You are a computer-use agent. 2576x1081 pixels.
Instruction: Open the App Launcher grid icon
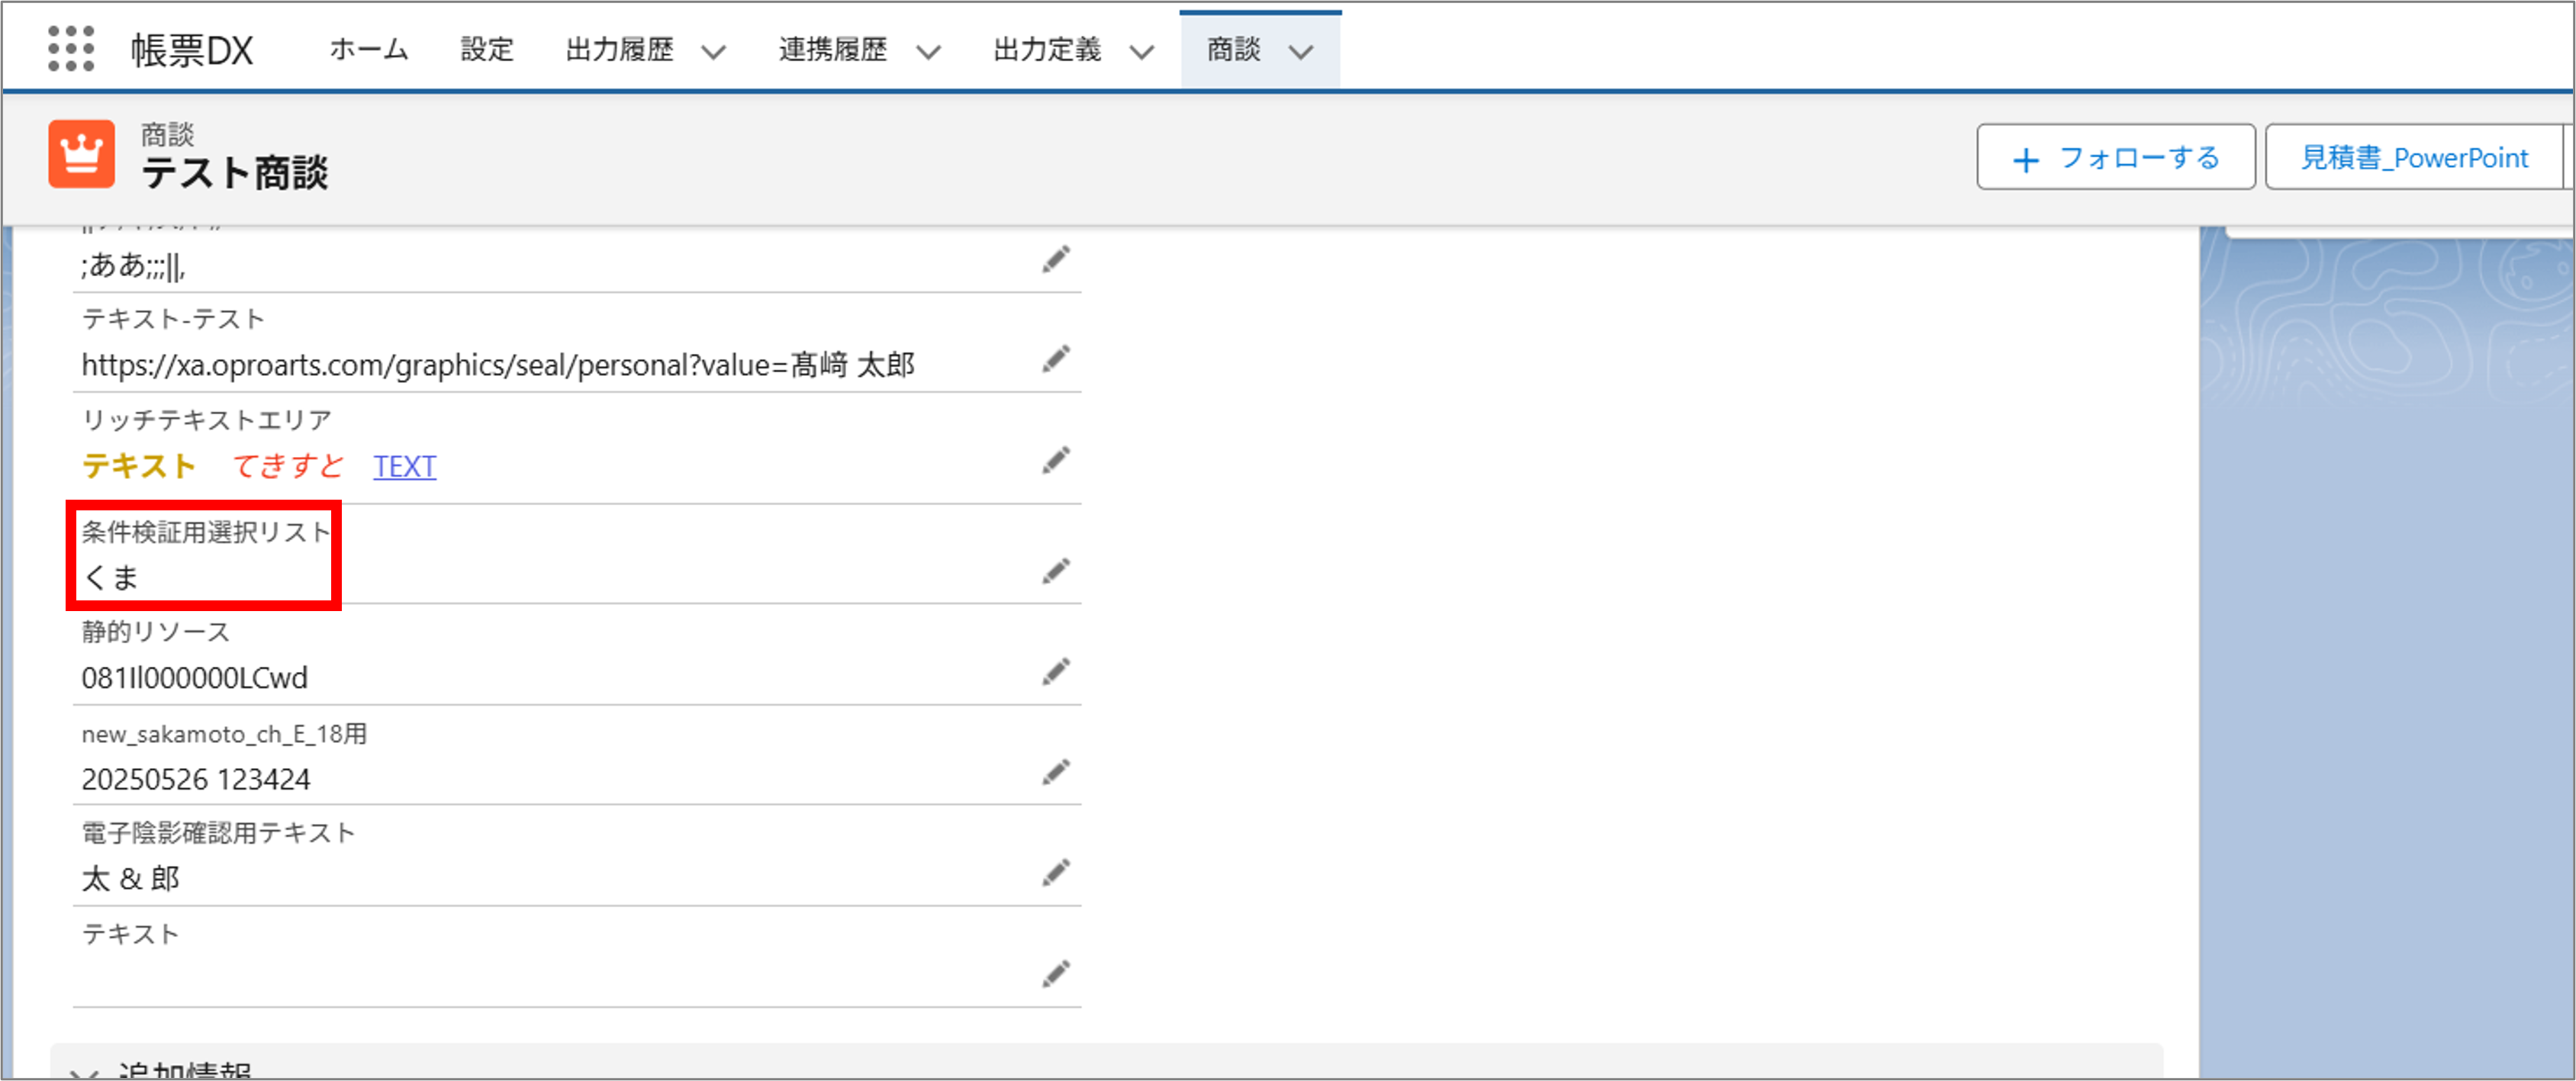(x=71, y=49)
